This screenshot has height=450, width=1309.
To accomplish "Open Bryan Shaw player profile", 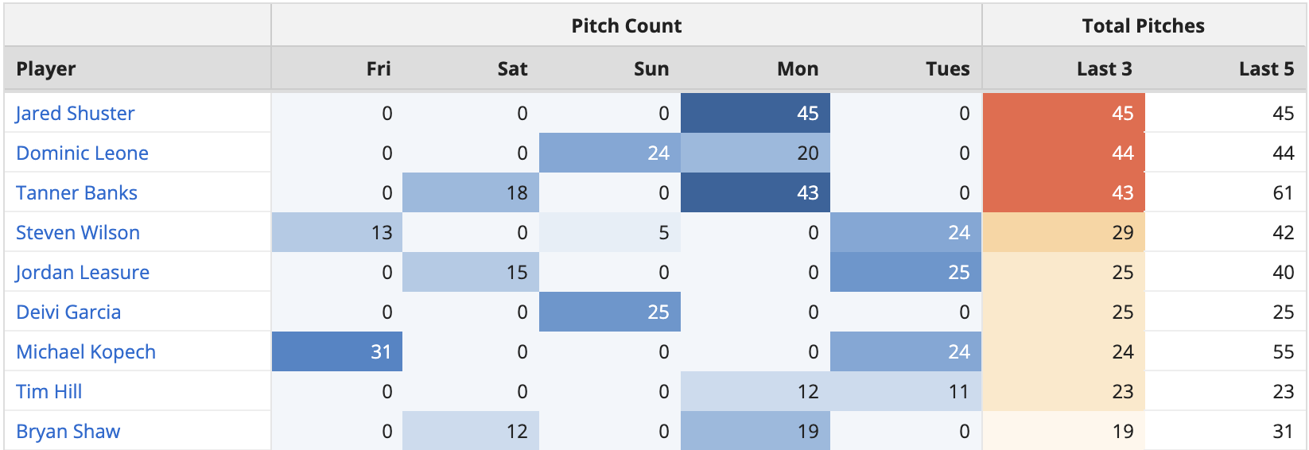I will point(68,431).
